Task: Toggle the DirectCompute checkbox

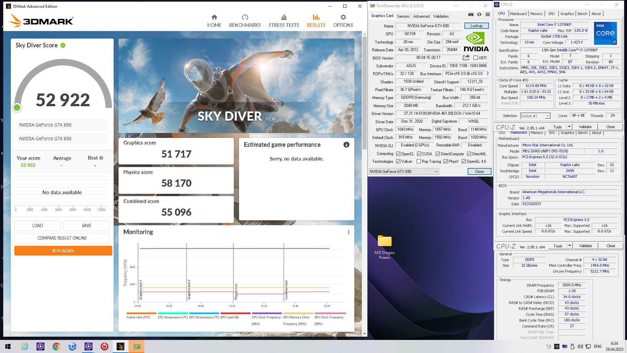Action: (438, 154)
